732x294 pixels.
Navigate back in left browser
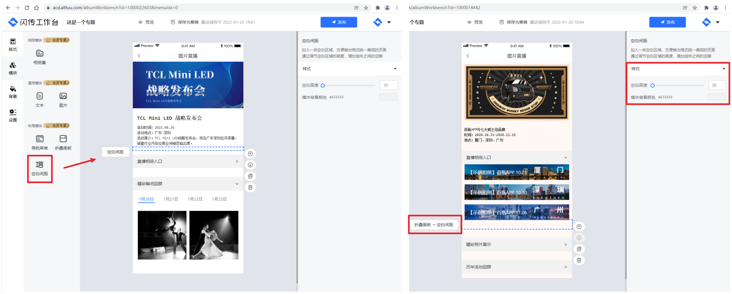8,7
